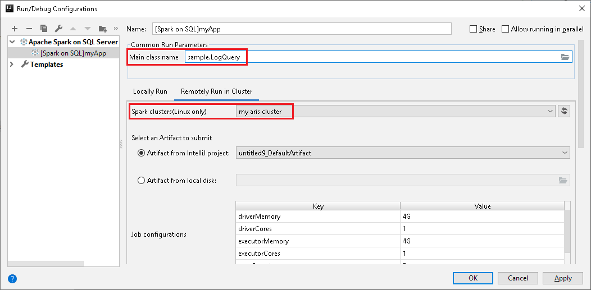This screenshot has height=290, width=591.
Task: Select the driverMemory key cell
Action: click(x=318, y=217)
